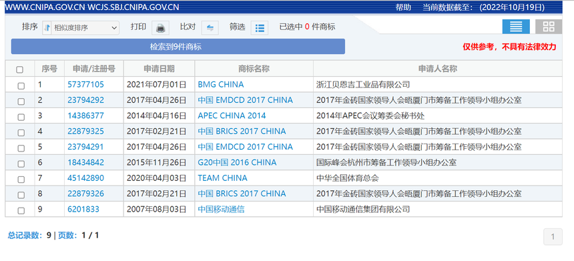The width and height of the screenshot is (574, 261).
Task: Click the 申请人名称 column header
Action: (438, 69)
